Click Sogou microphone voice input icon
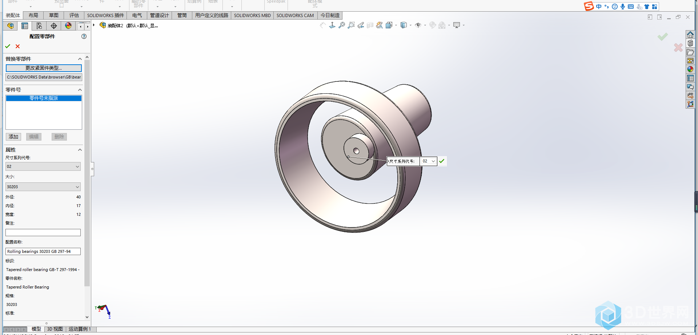This screenshot has height=335, width=698. [x=623, y=7]
